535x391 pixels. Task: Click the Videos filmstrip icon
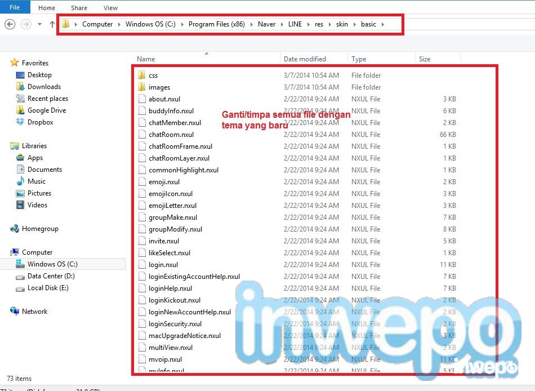click(x=20, y=205)
